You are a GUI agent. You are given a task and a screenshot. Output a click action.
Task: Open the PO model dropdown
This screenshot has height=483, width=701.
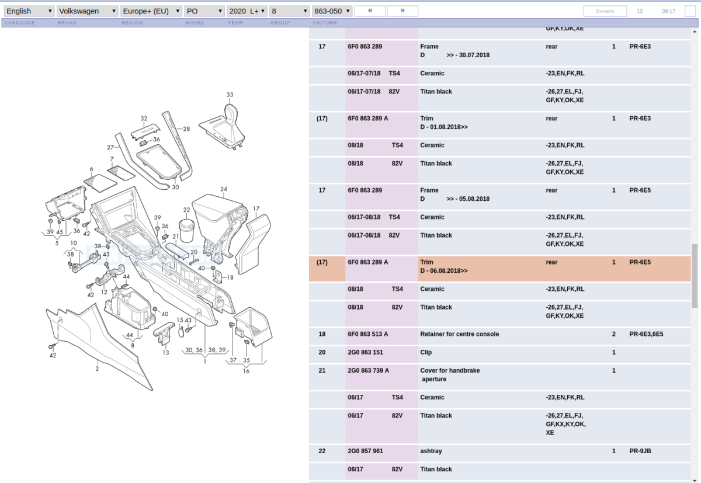point(204,11)
